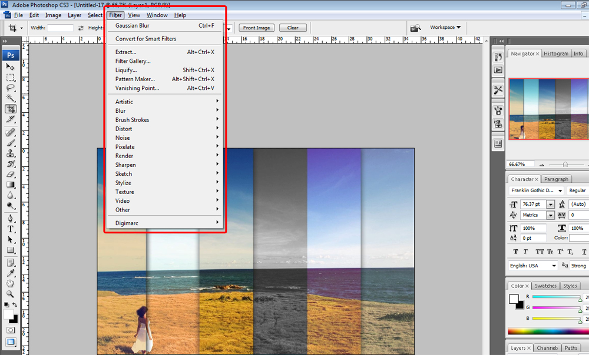The image size is (589, 355).
Task: Switch to Channels tab
Action: tap(547, 348)
